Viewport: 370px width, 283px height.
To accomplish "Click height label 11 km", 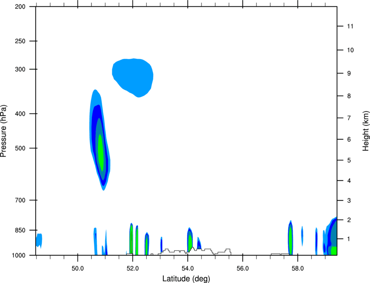I will [x=350, y=26].
